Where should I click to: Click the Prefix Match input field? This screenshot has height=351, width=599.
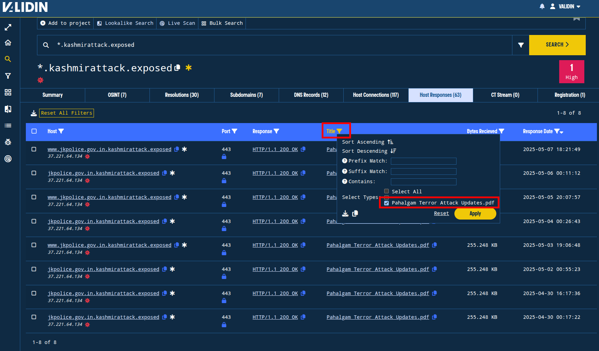point(423,161)
